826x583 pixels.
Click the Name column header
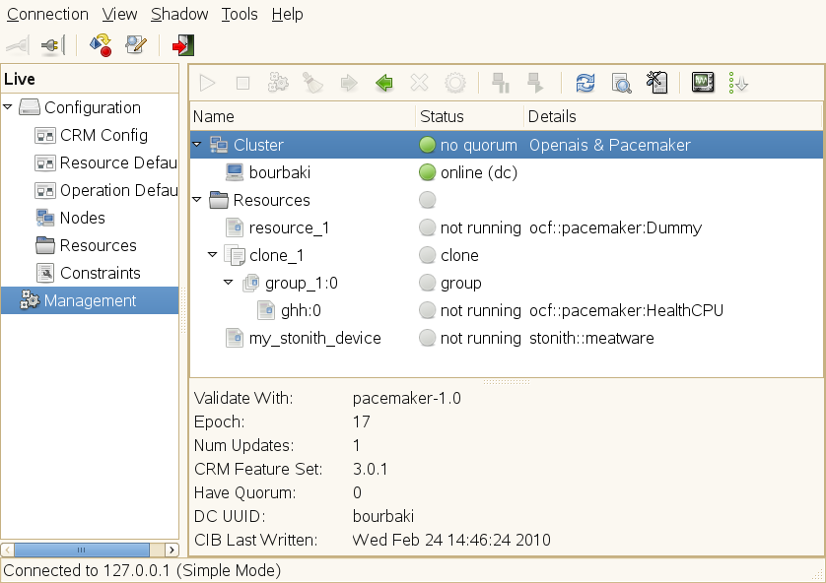click(x=303, y=116)
